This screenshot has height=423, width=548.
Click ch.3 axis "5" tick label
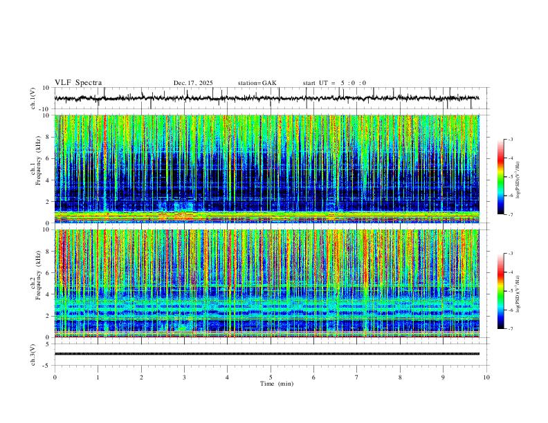48,344
